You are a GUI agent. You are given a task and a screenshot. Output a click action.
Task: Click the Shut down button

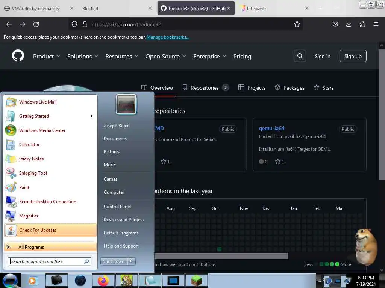click(x=114, y=261)
